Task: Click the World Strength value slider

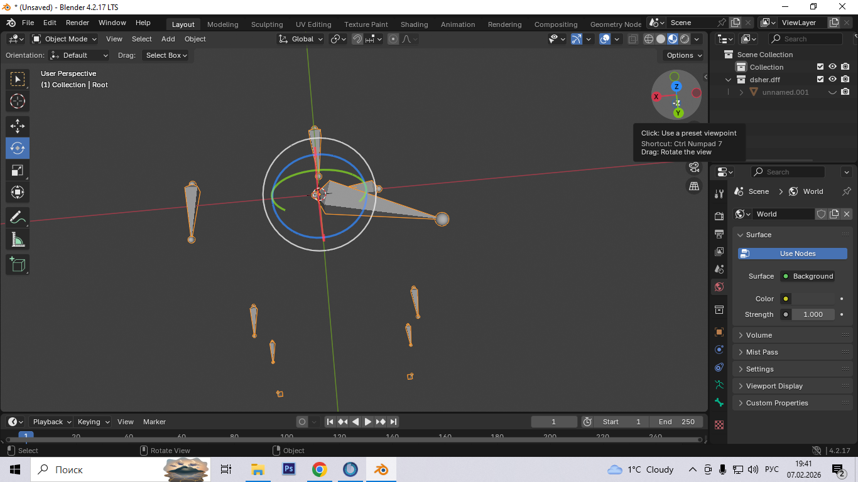Action: coord(812,314)
